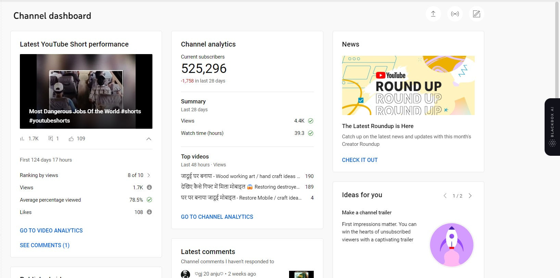Collapse the Short performance details chevron
The width and height of the screenshot is (560, 278).
point(149,139)
